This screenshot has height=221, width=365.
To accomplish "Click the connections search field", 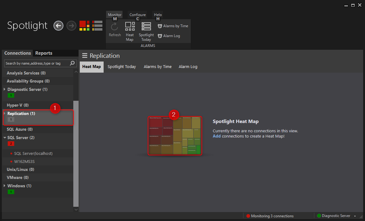I will [37, 63].
